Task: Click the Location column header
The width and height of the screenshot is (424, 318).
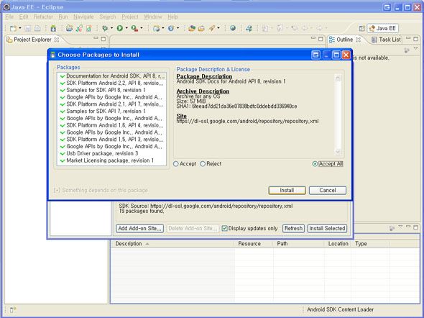Action: pyautogui.click(x=338, y=244)
